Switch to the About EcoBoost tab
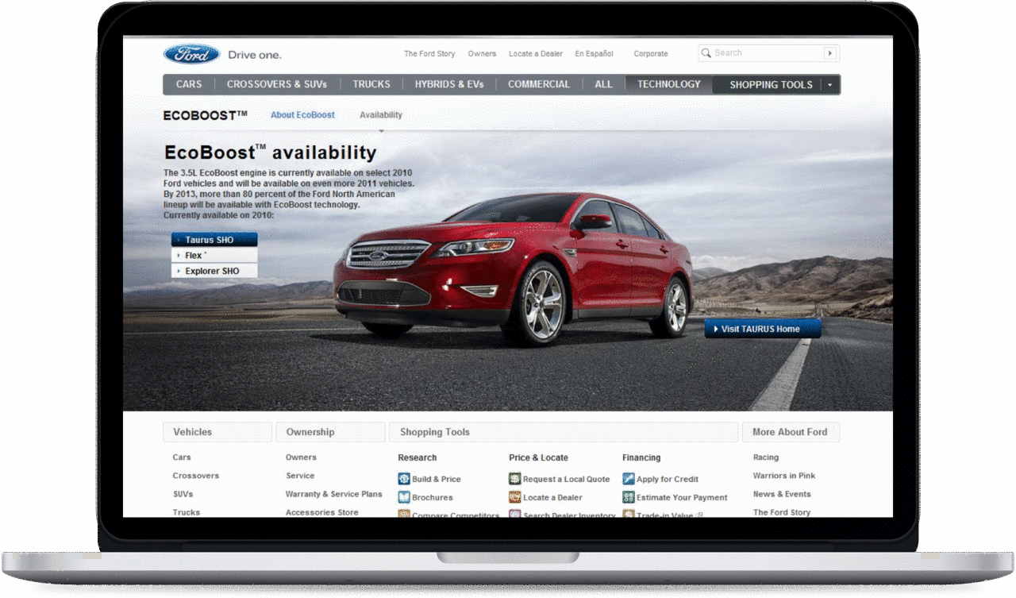This screenshot has height=598, width=1016. point(302,115)
